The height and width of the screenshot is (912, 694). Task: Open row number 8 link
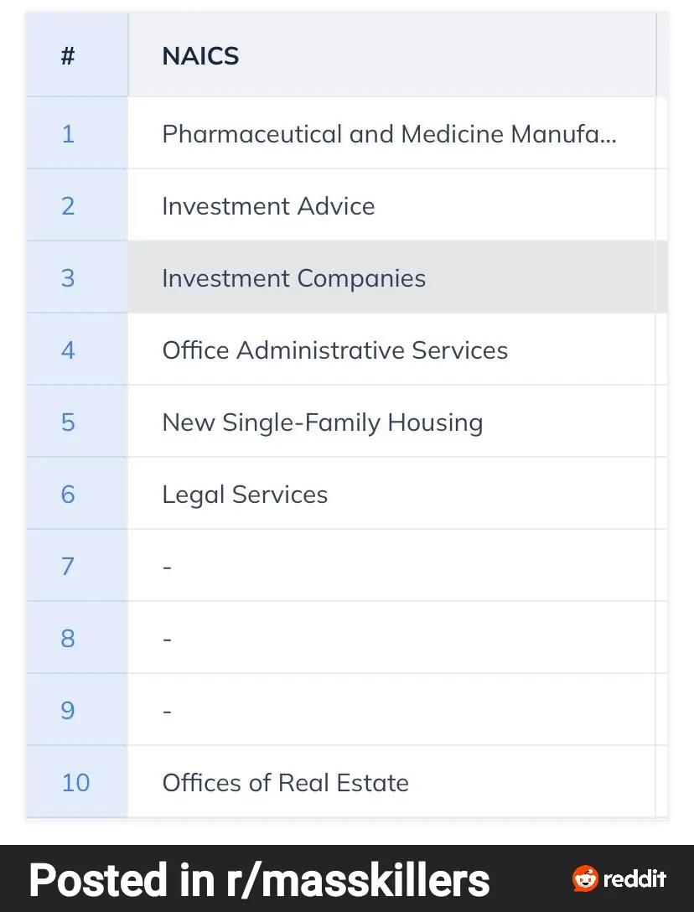point(68,639)
